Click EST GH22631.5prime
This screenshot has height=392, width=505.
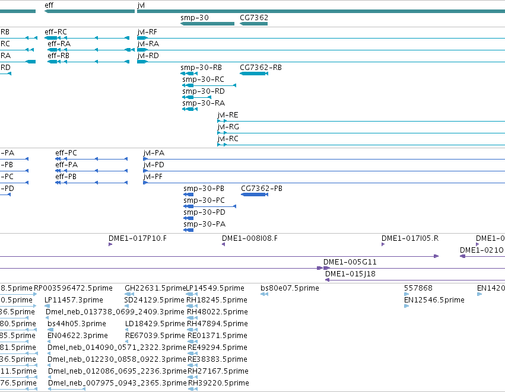pos(129,294)
